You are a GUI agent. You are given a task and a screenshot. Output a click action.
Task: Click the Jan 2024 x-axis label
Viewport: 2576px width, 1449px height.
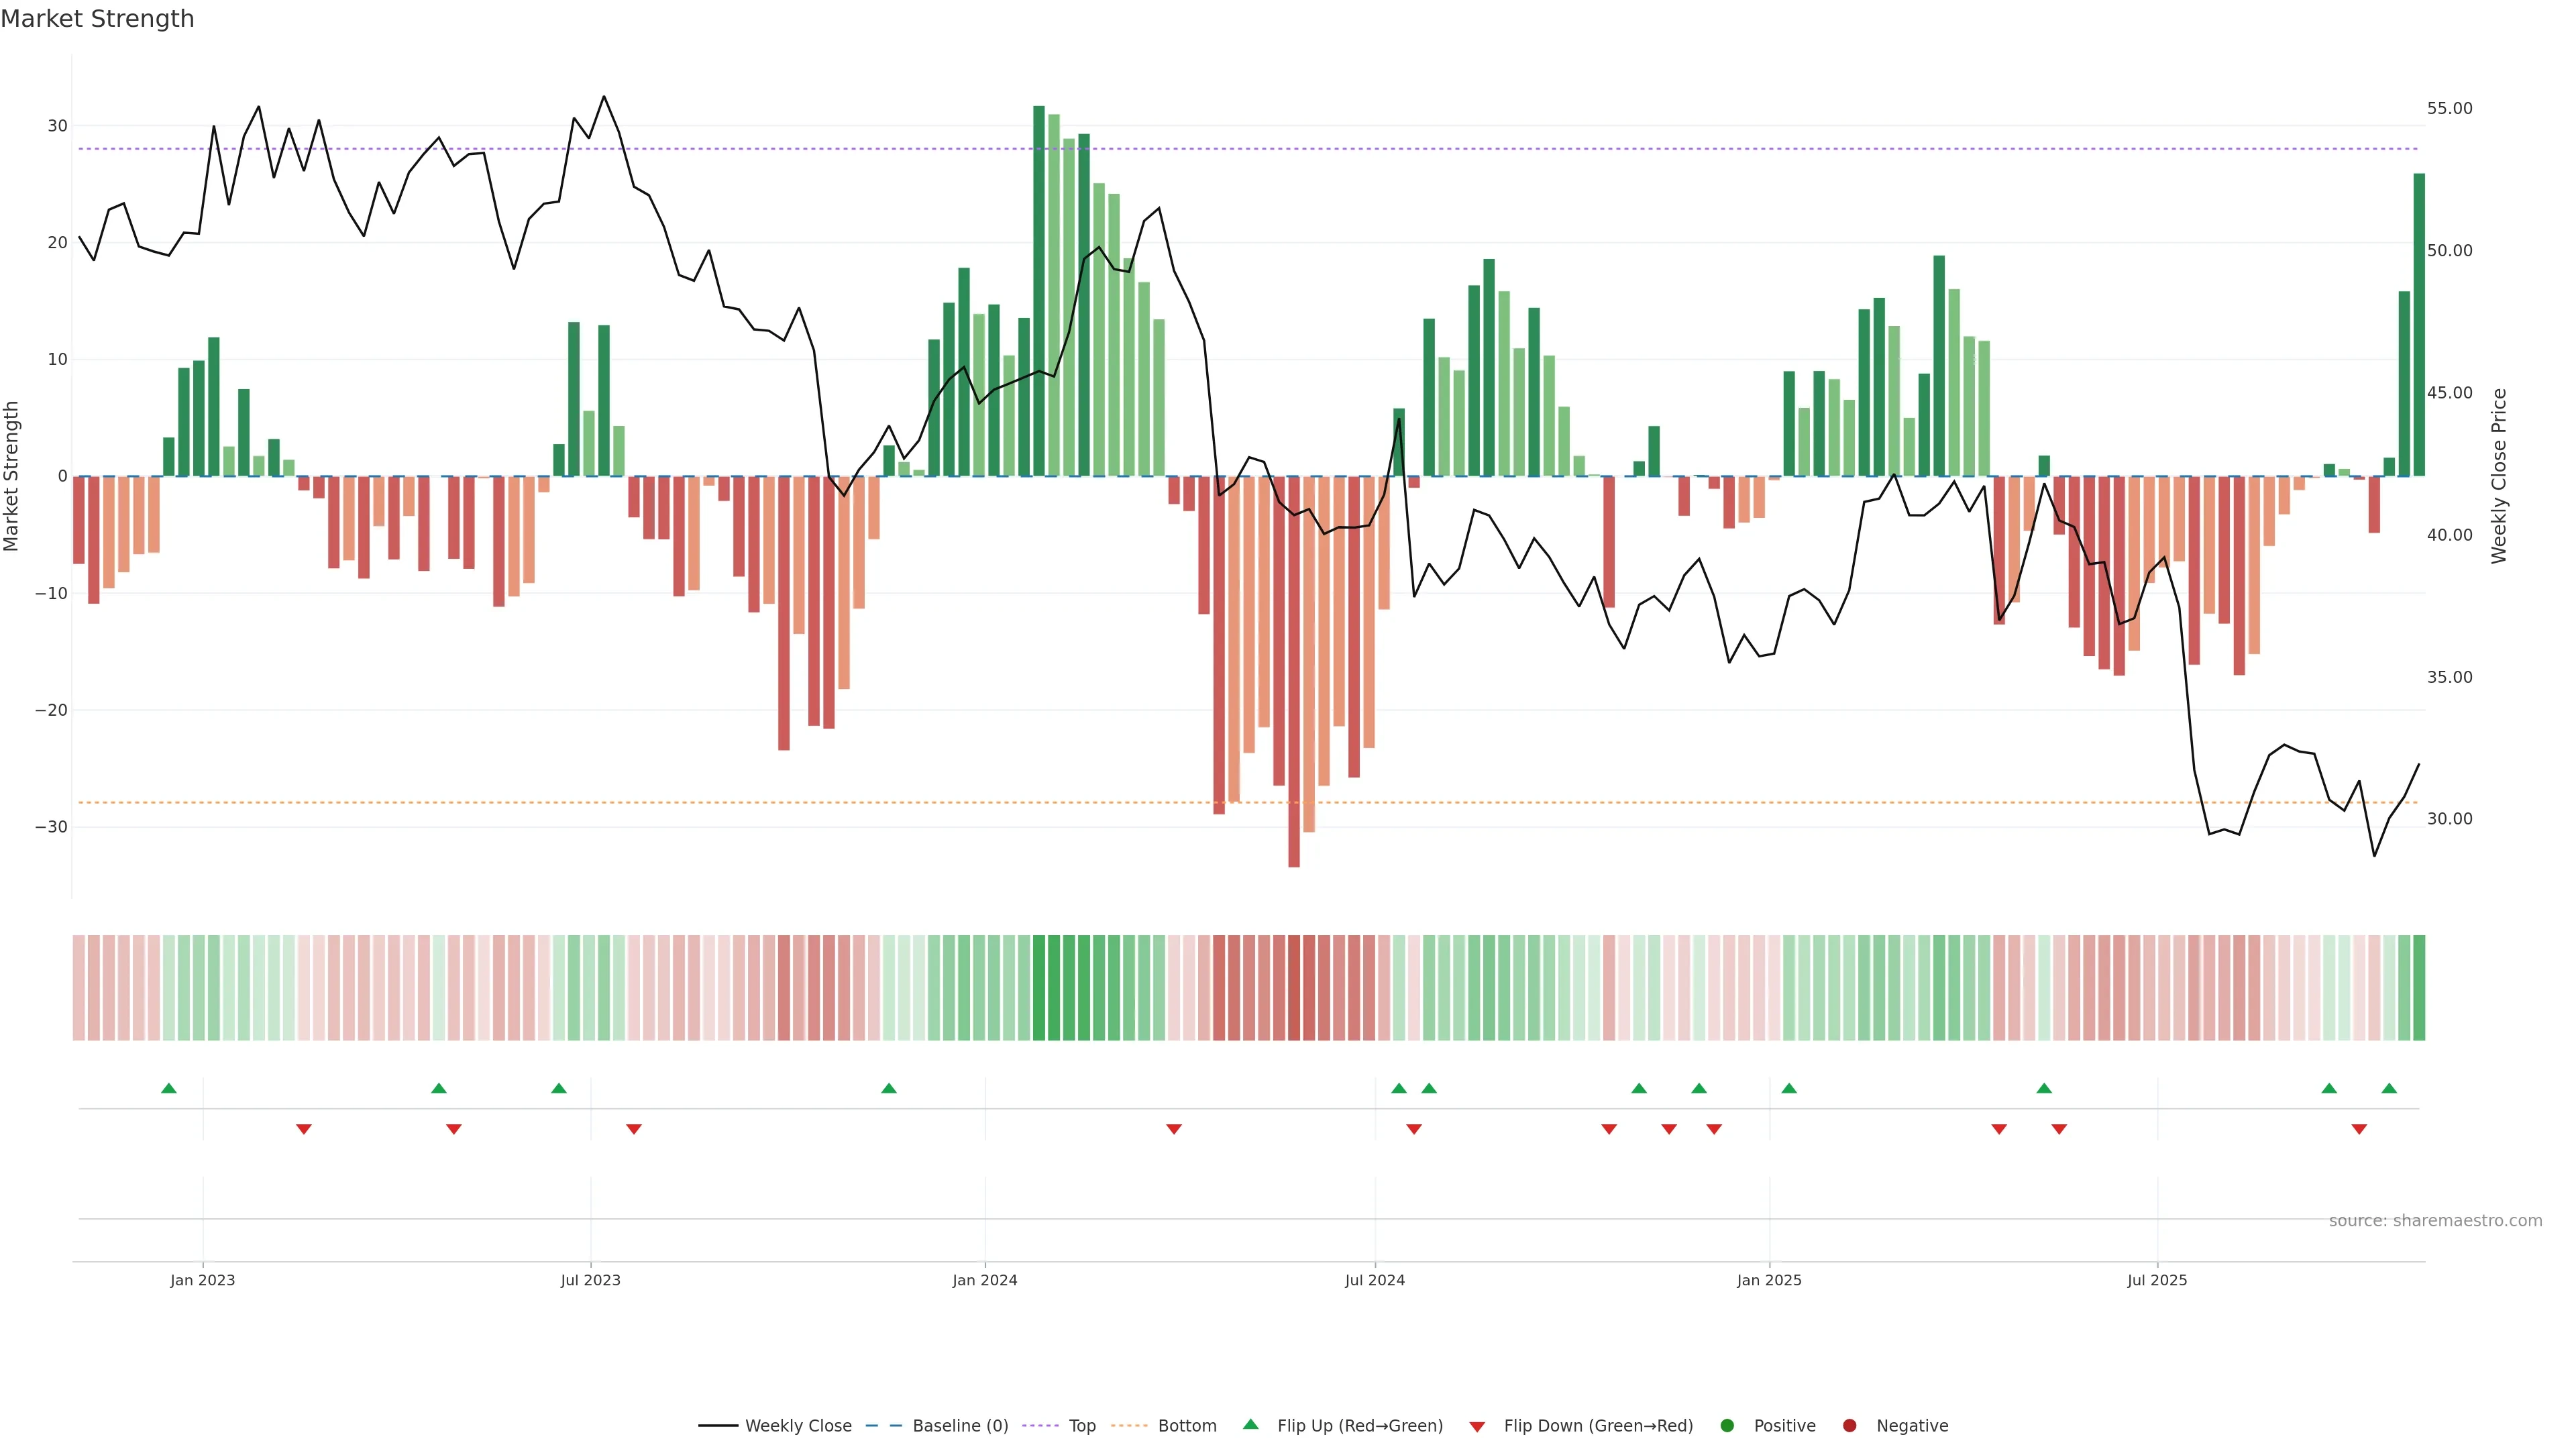coord(984,1280)
